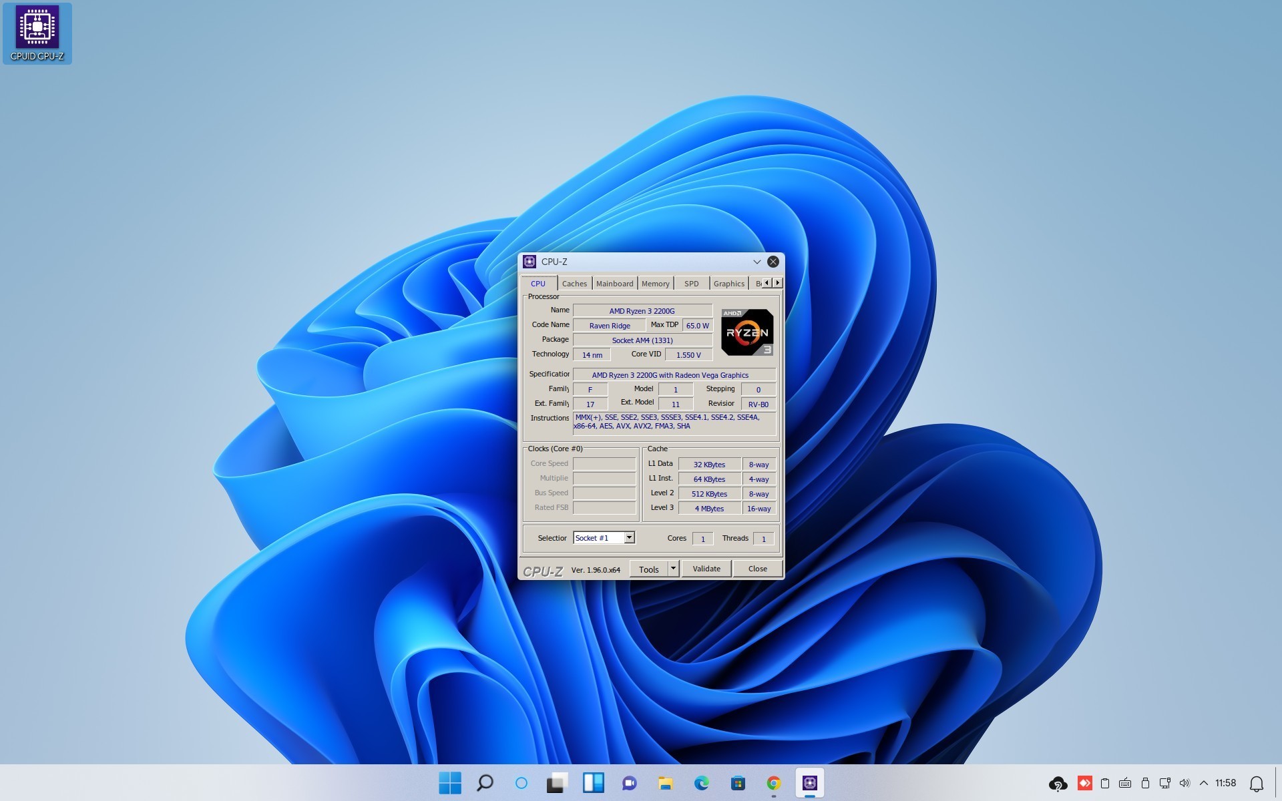Show hidden tray icons chevron
This screenshot has width=1282, height=801.
coord(1204,783)
